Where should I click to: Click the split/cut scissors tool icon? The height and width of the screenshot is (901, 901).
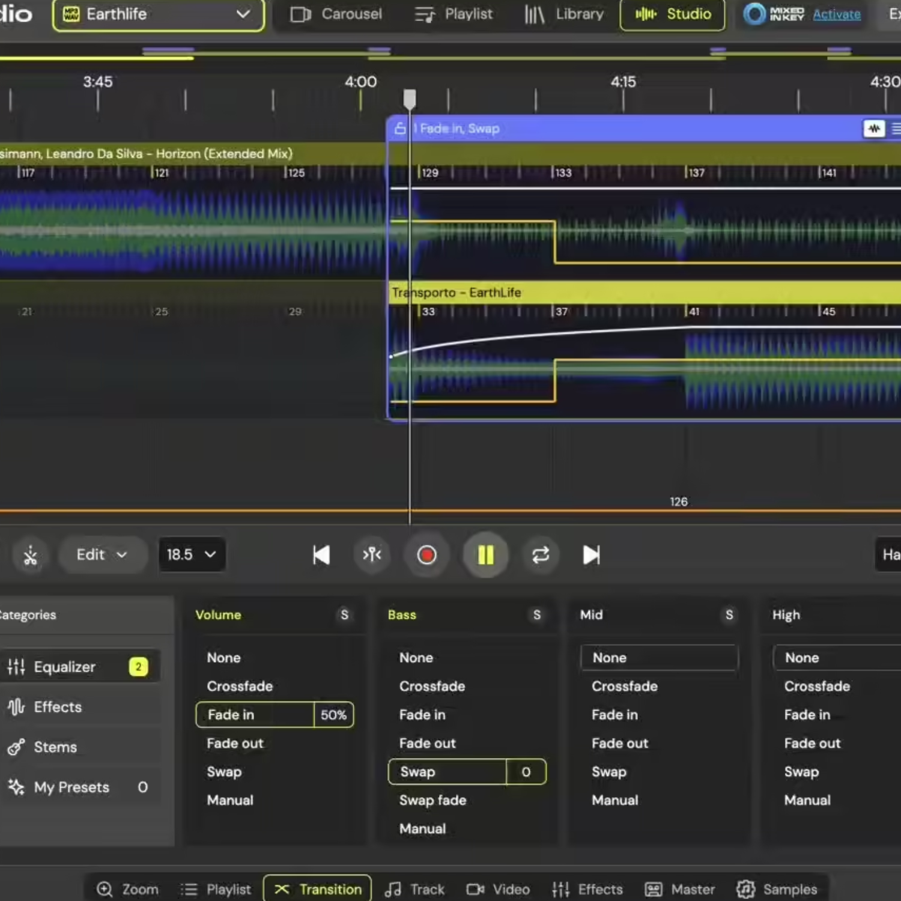click(x=30, y=555)
